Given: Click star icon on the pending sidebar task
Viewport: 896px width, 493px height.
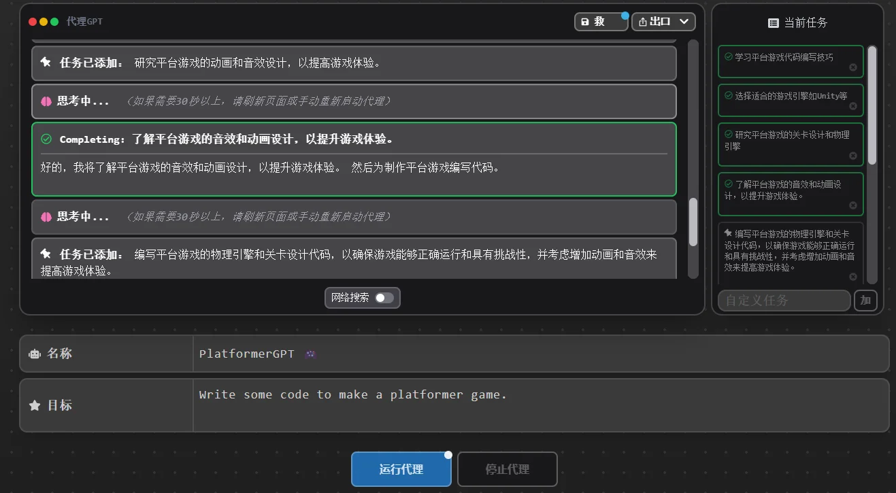Looking at the screenshot, I should click(x=729, y=233).
